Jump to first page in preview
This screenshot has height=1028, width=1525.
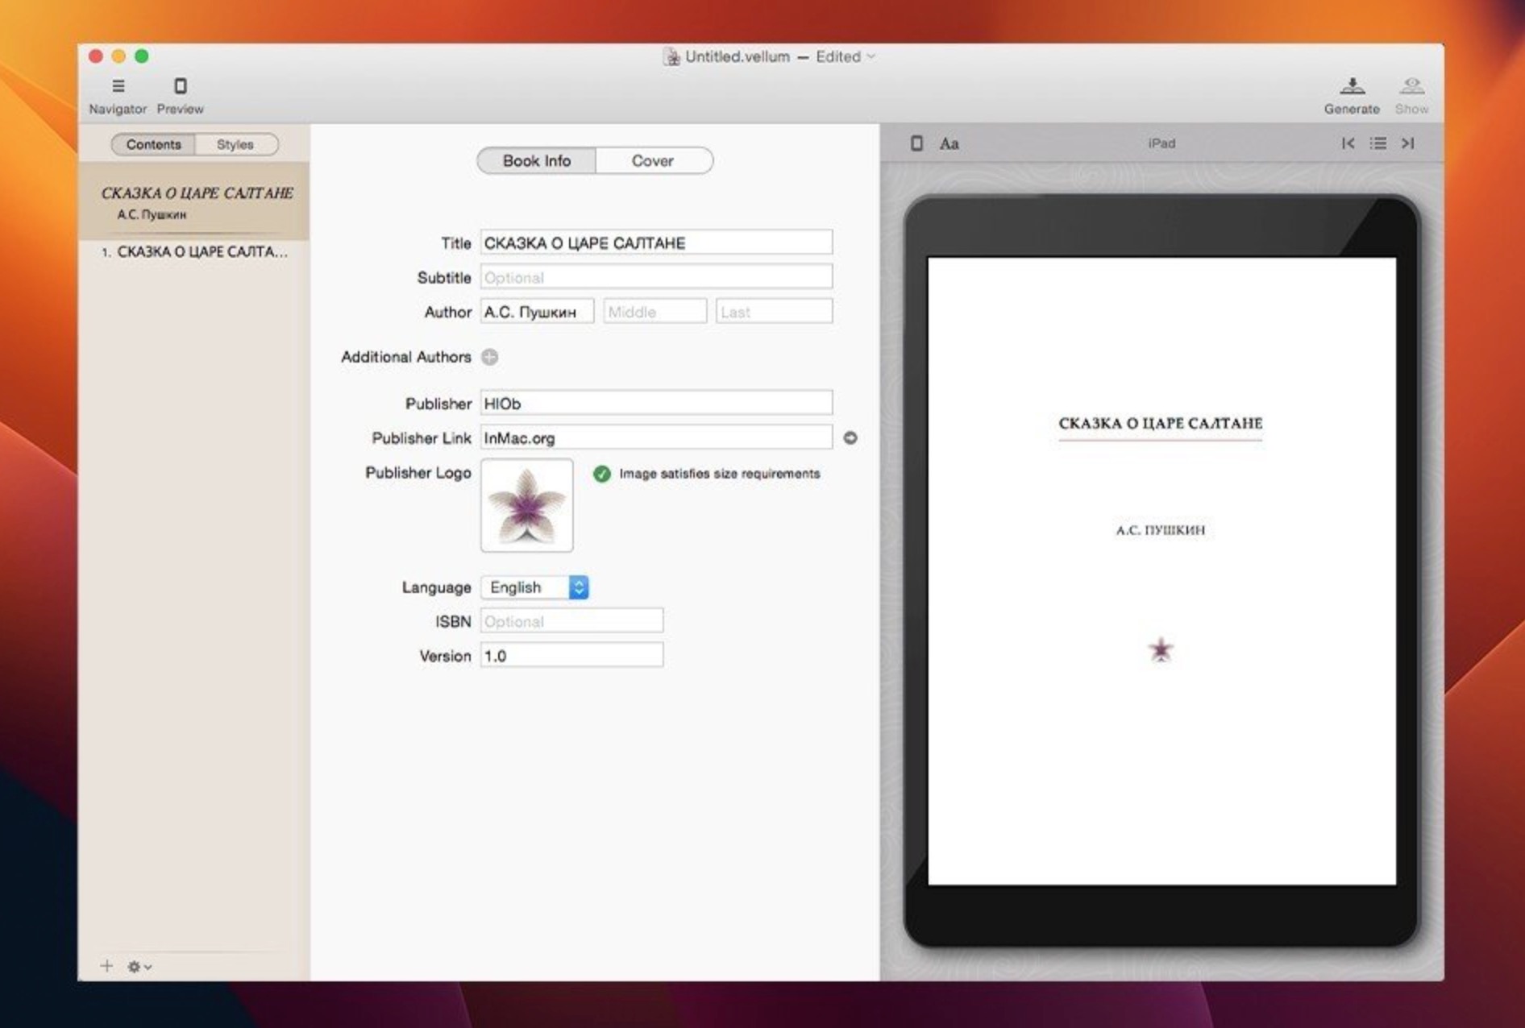point(1347,143)
